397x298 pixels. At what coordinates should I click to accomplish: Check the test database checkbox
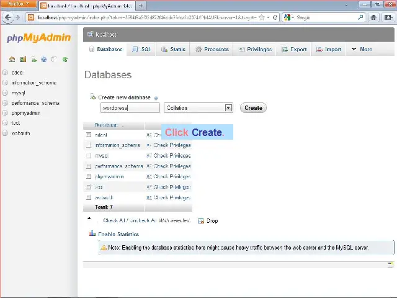(x=89, y=187)
